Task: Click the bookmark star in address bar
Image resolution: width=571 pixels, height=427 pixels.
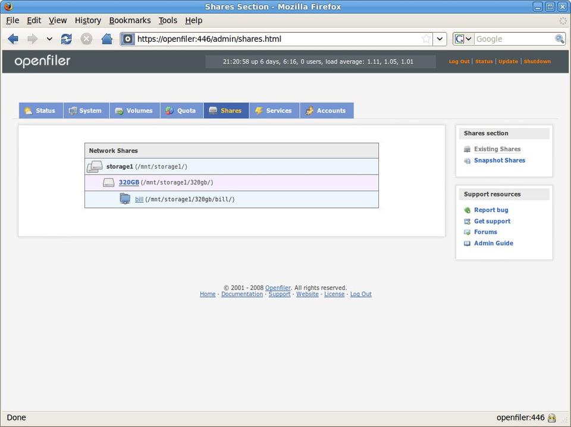Action: pyautogui.click(x=426, y=39)
